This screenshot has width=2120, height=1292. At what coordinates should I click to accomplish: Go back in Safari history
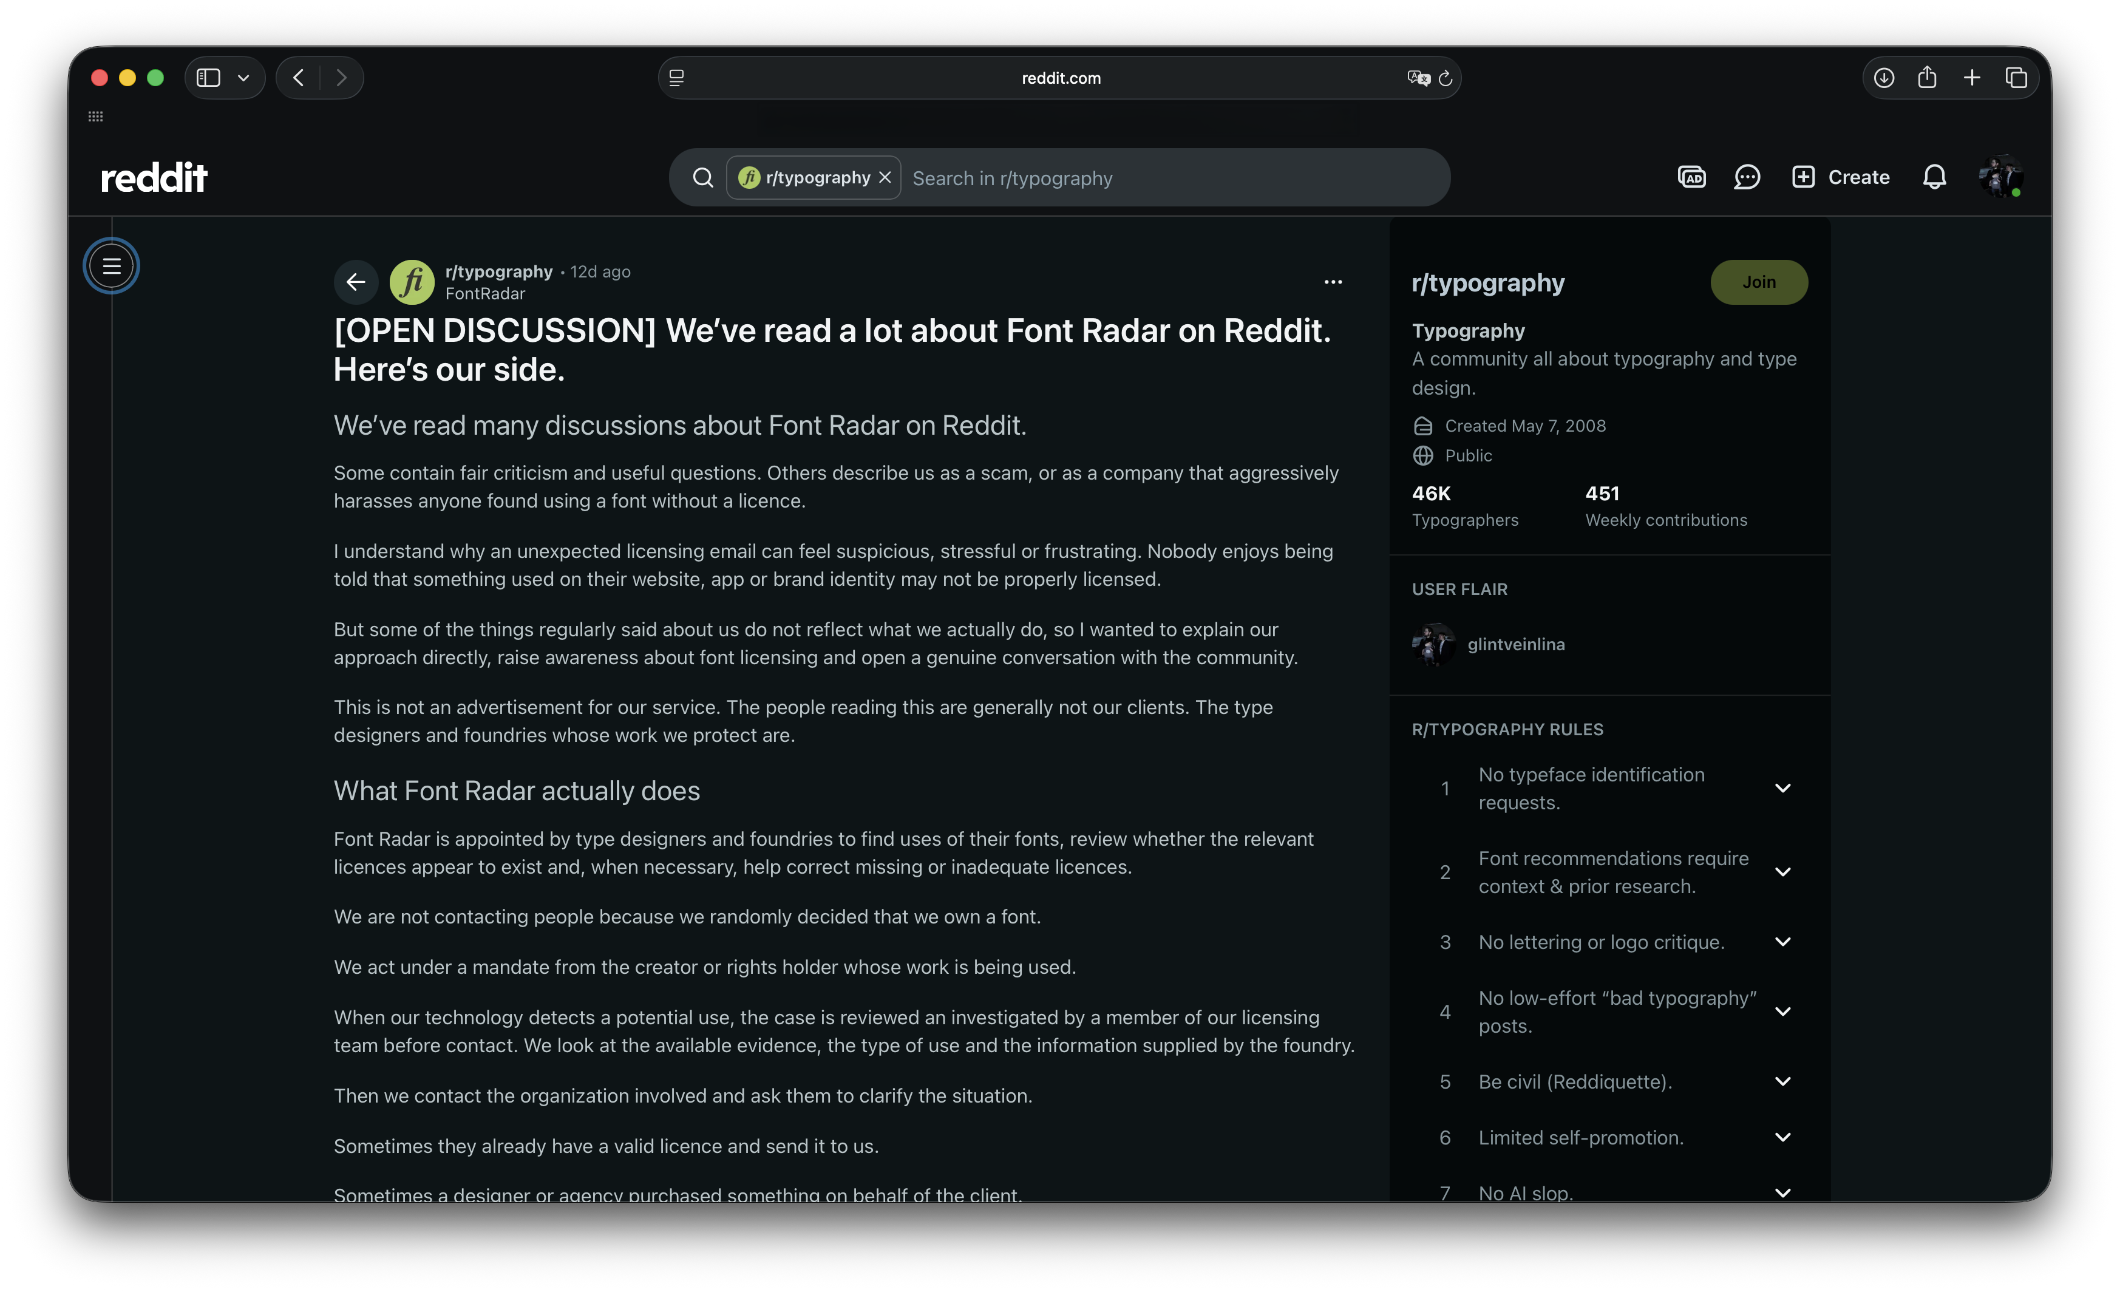click(299, 78)
